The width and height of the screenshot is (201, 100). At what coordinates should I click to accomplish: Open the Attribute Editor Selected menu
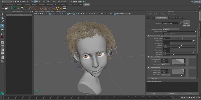pos(152,14)
